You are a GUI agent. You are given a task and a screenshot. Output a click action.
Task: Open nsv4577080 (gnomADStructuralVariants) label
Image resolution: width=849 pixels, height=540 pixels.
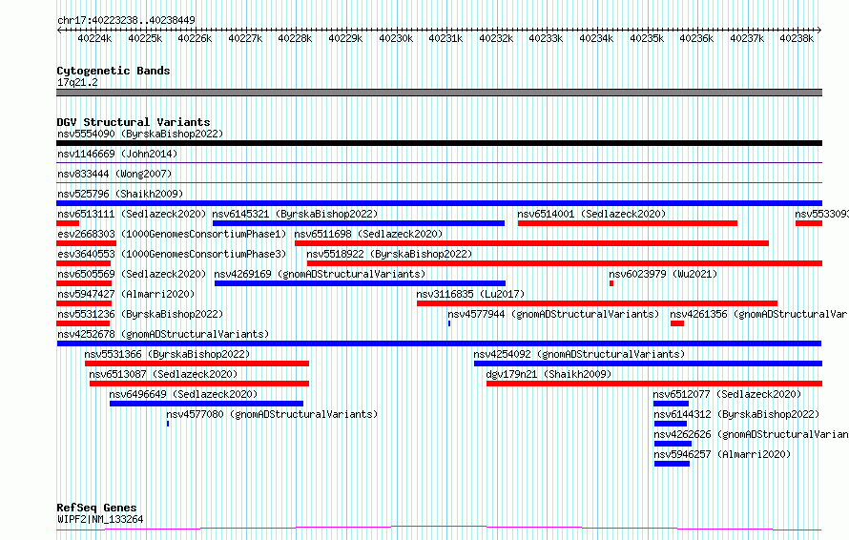click(273, 414)
